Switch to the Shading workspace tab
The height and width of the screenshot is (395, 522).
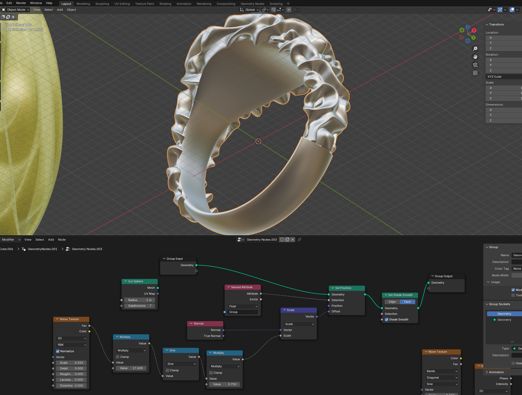165,4
